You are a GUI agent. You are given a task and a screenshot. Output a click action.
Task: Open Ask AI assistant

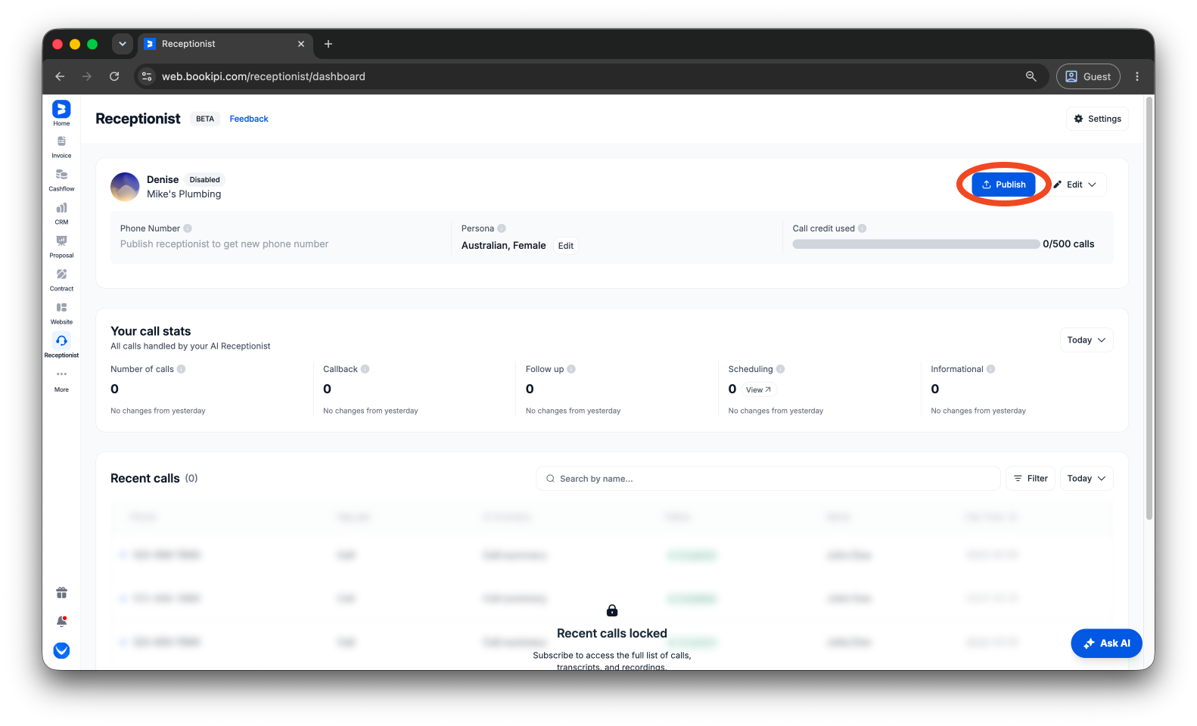[x=1106, y=644]
